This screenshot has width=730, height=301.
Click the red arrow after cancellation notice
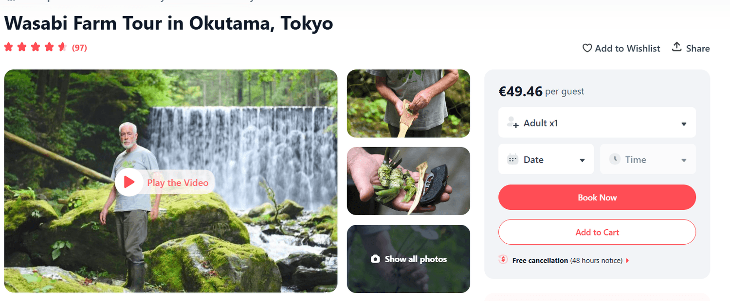coord(627,261)
